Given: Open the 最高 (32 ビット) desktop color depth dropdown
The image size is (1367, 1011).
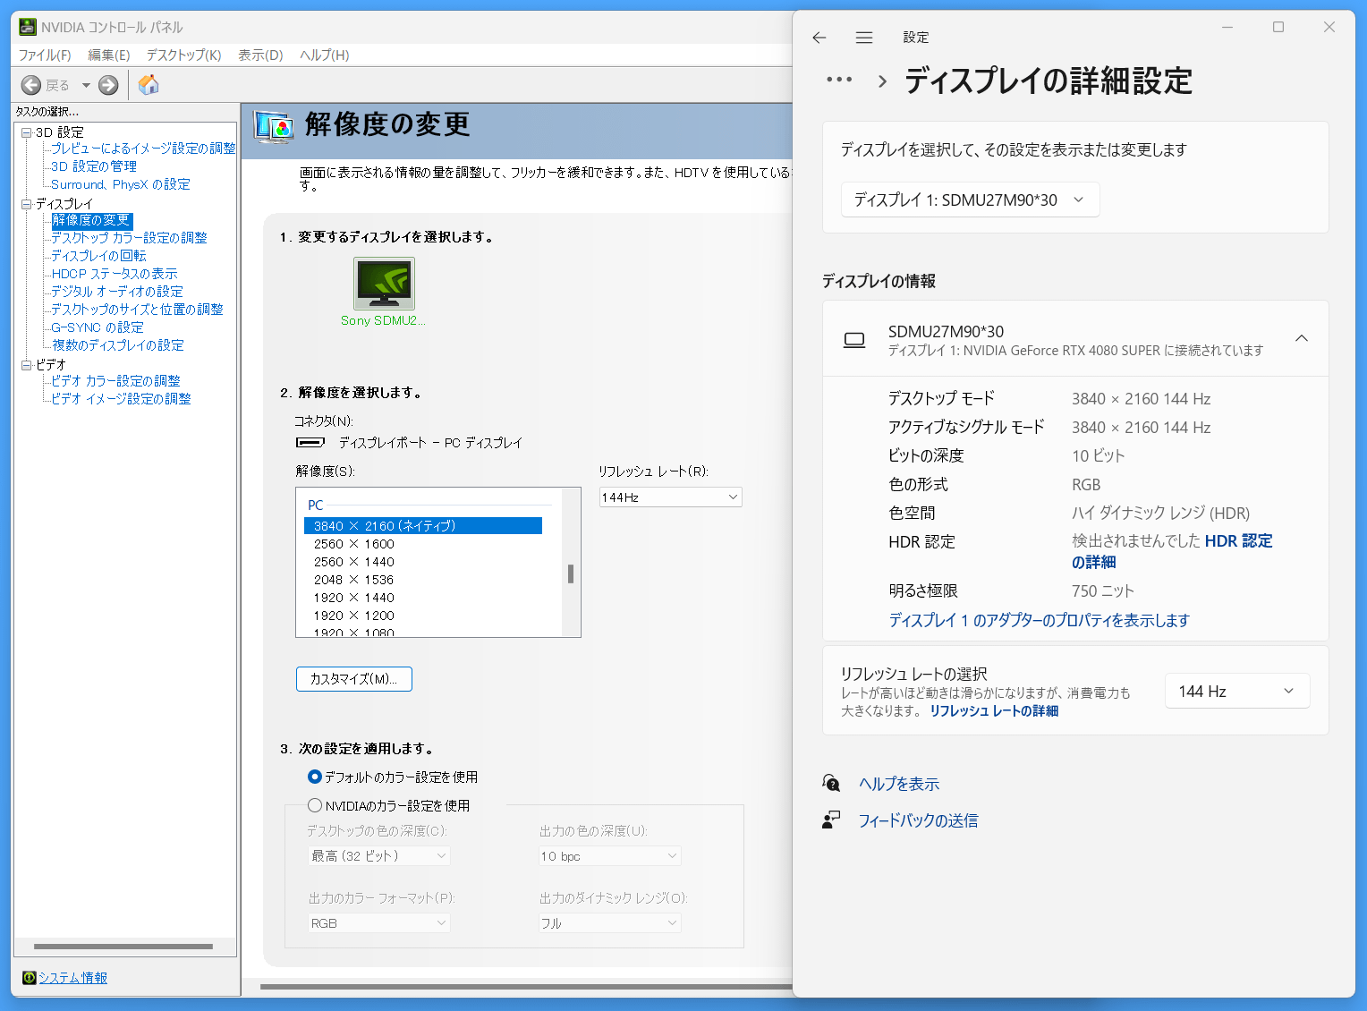Looking at the screenshot, I should click(x=378, y=856).
